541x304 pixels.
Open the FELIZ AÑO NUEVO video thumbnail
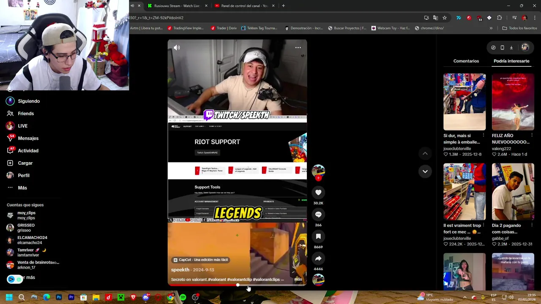click(513, 102)
